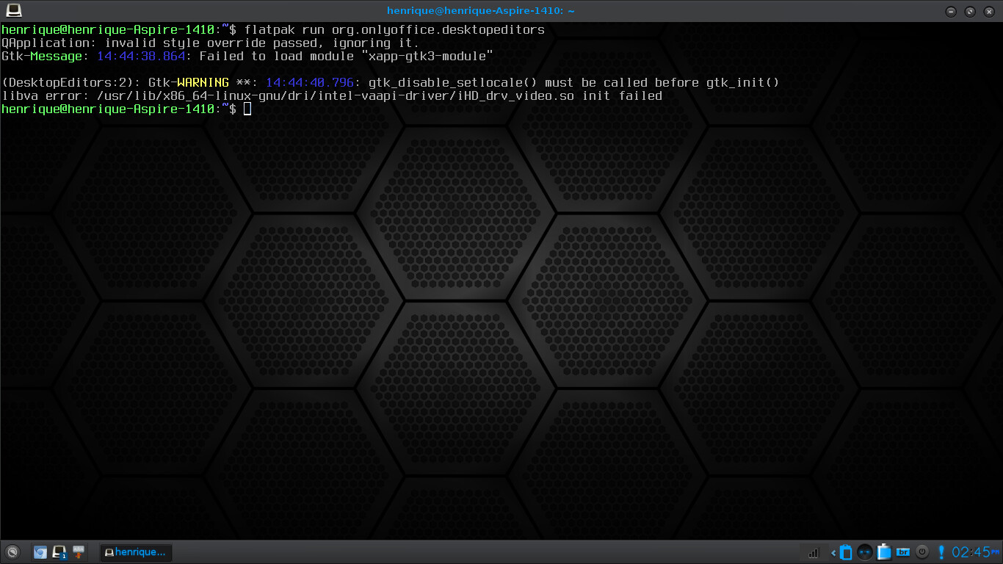This screenshot has width=1003, height=564.
Task: Check the battery status icon
Action: [884, 552]
